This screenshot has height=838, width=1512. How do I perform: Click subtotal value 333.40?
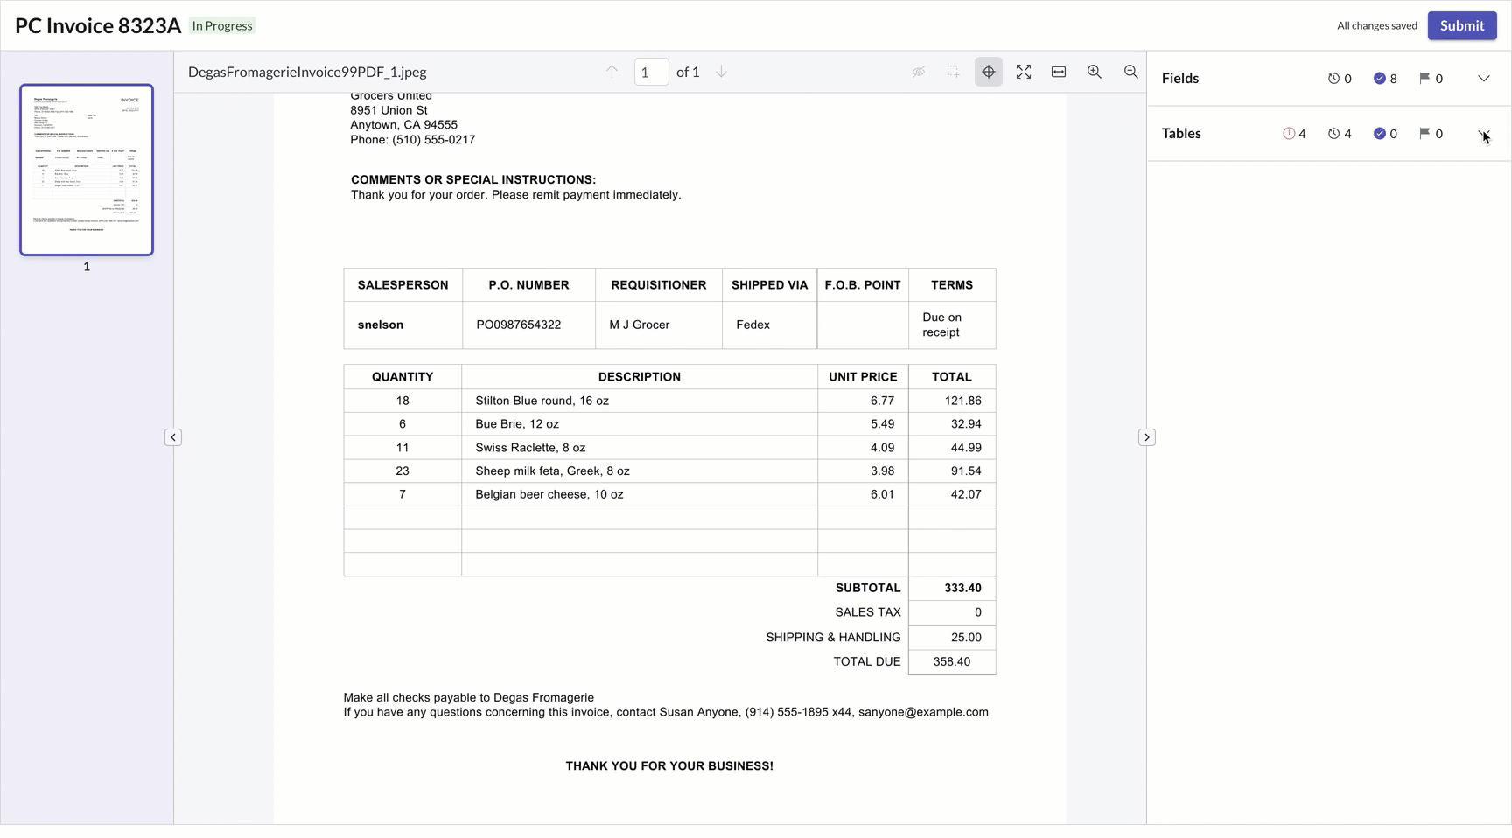962,588
